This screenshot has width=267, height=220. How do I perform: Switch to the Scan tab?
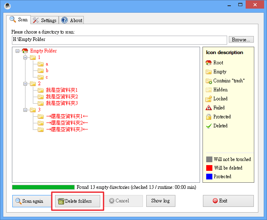coord(18,20)
